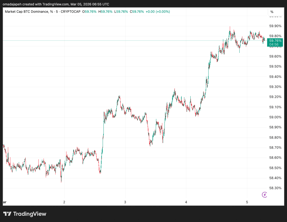Click the +0.00 (+0.00%) change value

[158, 12]
